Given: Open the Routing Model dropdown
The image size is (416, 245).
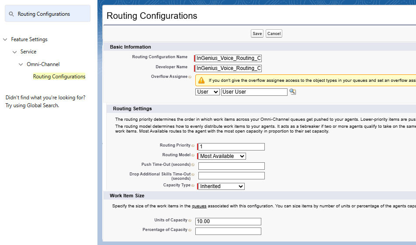Looking at the screenshot, I should tap(222, 156).
